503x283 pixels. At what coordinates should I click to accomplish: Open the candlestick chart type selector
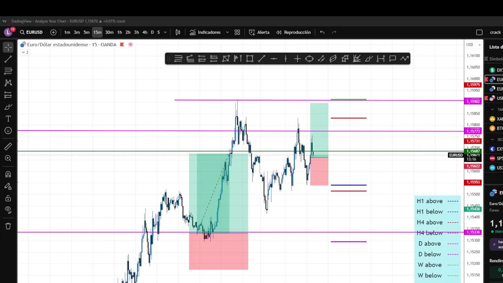(178, 32)
